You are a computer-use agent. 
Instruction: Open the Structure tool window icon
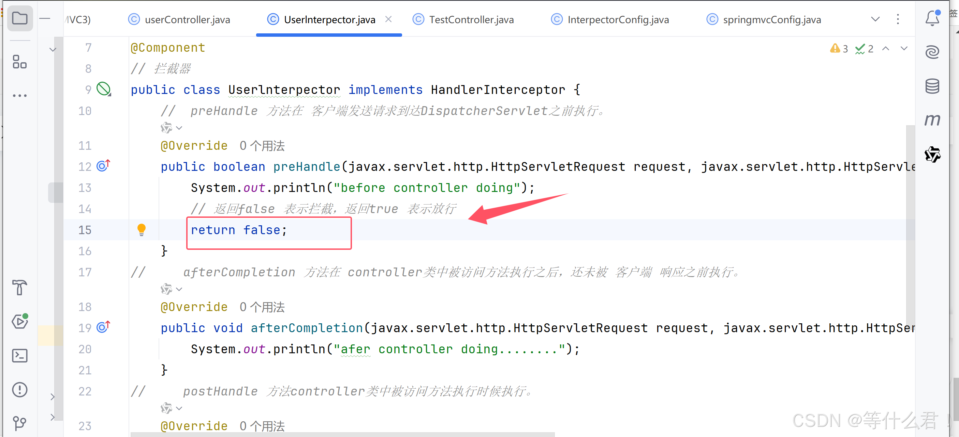pyautogui.click(x=19, y=62)
